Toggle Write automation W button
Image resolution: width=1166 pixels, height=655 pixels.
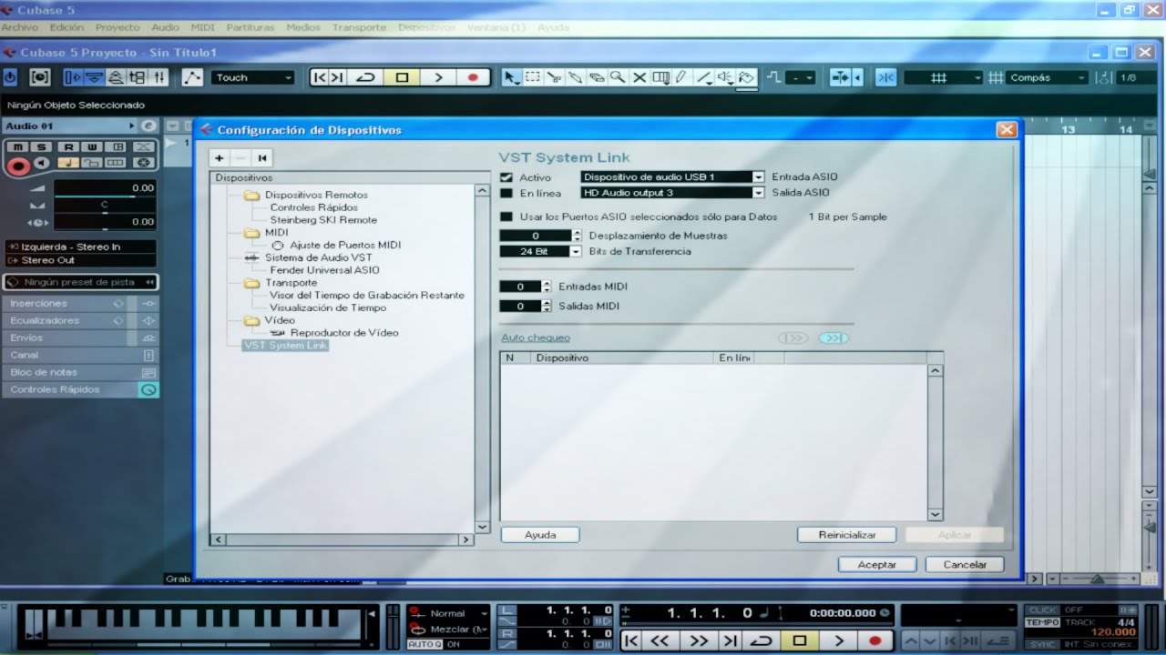pos(92,146)
